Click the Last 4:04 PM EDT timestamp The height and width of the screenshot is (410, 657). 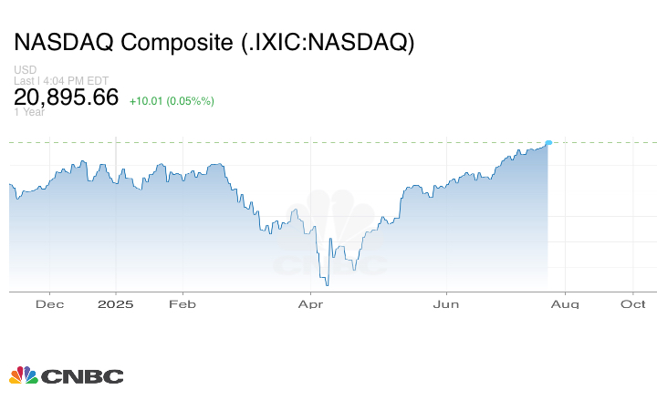[61, 80]
